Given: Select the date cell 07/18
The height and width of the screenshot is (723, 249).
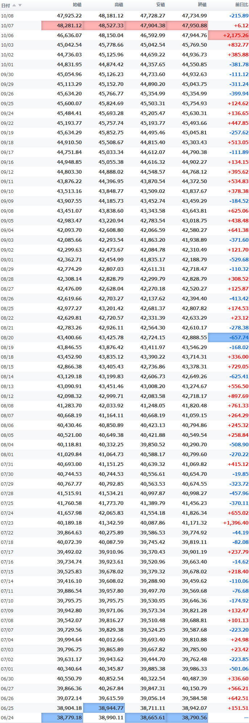Looking at the screenshot, I should pos(7,542).
